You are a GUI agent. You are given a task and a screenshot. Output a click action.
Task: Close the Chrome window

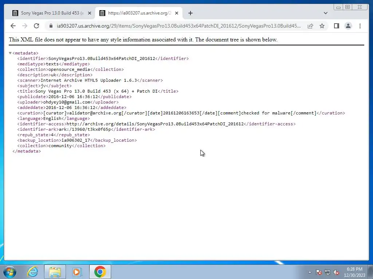(x=360, y=7)
